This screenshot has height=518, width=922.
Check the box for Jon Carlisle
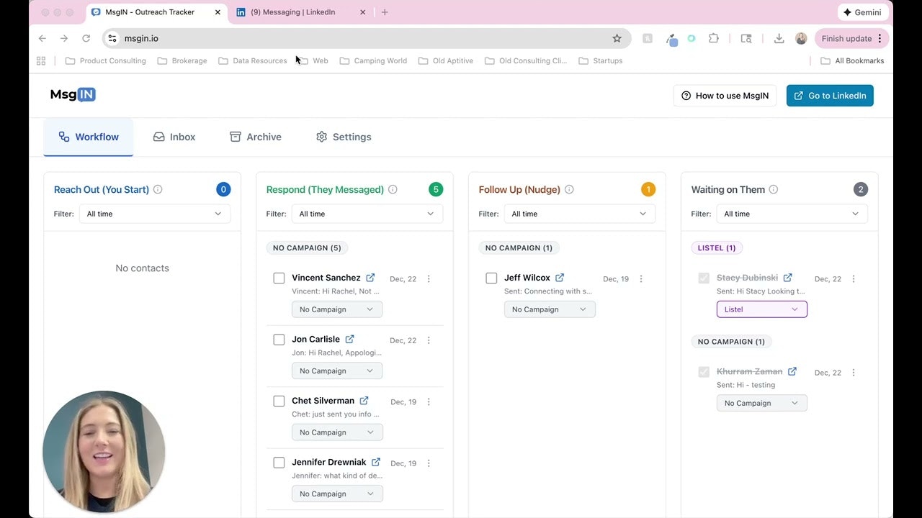[x=279, y=340]
